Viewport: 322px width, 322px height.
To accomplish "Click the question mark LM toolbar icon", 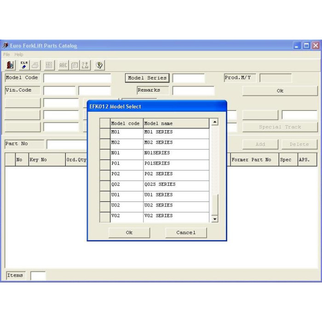I will pos(85,65).
